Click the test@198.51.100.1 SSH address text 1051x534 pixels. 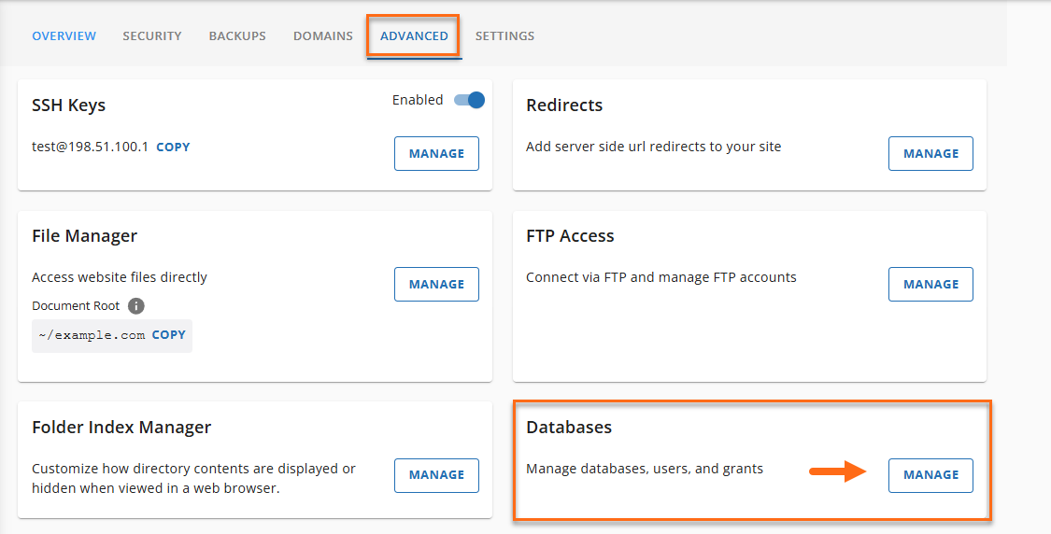click(90, 148)
